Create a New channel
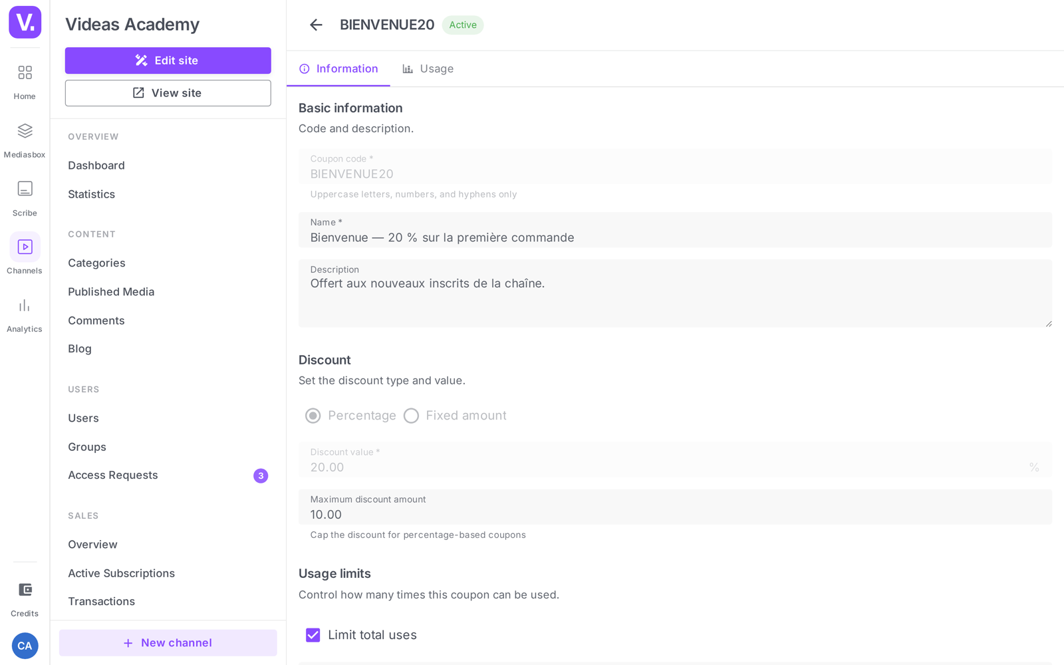The height and width of the screenshot is (665, 1064). [168, 643]
